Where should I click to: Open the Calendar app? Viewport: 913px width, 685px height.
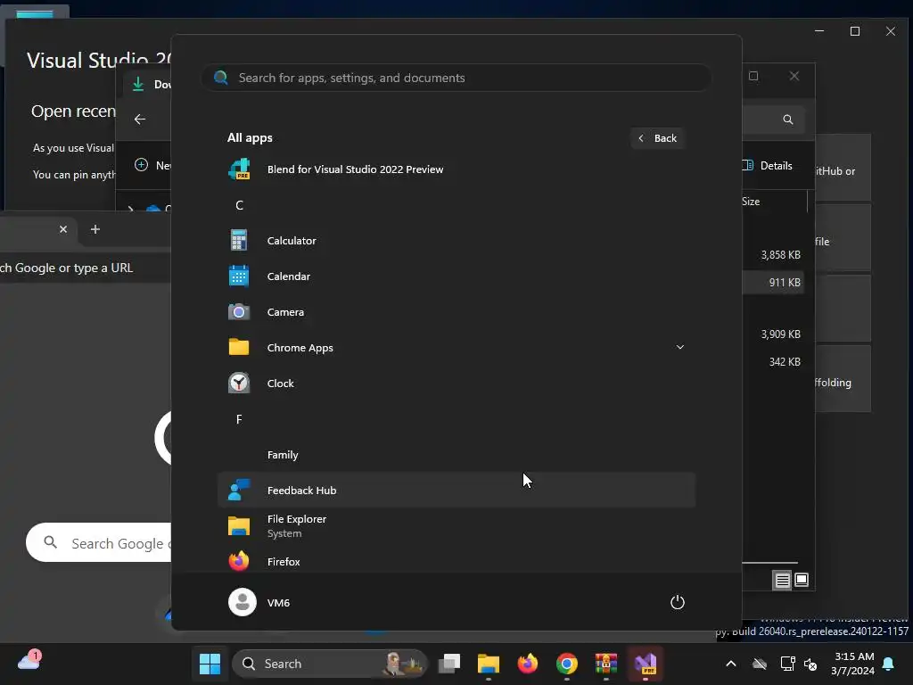tap(456, 276)
